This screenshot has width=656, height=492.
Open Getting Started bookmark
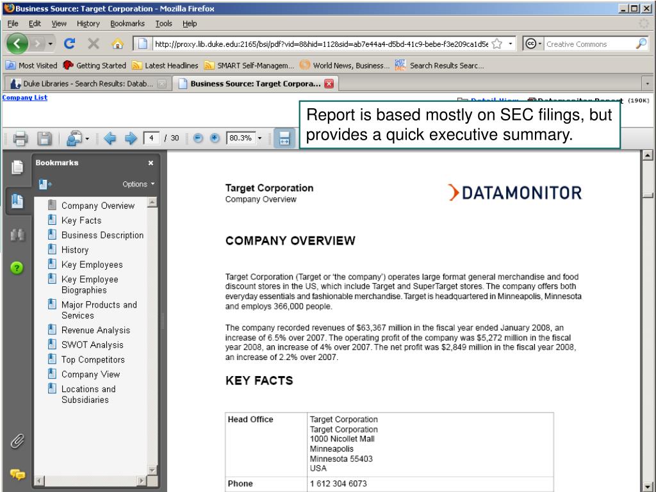tap(95, 65)
